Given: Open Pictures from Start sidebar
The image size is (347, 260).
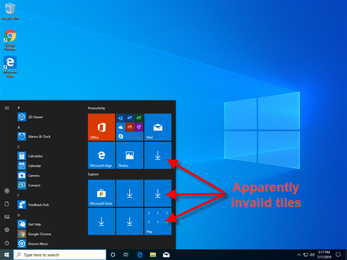Looking at the screenshot, I should (x=7, y=217).
